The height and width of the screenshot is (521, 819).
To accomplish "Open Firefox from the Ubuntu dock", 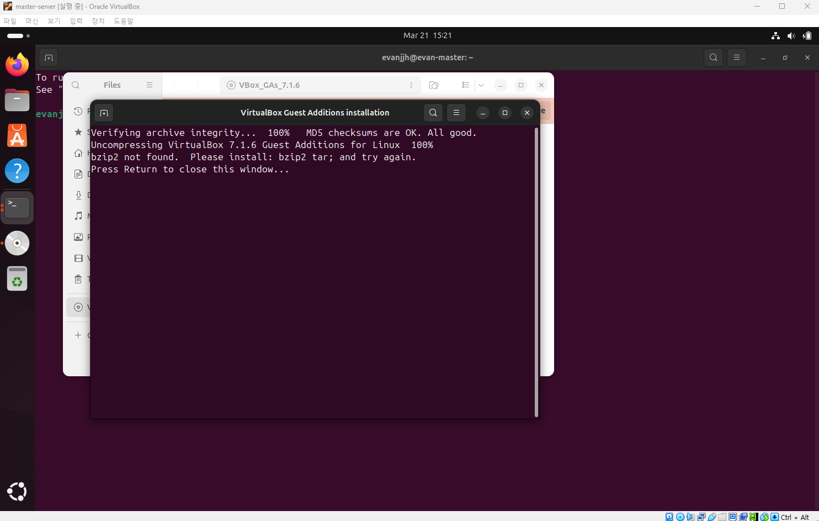I will pyautogui.click(x=17, y=65).
